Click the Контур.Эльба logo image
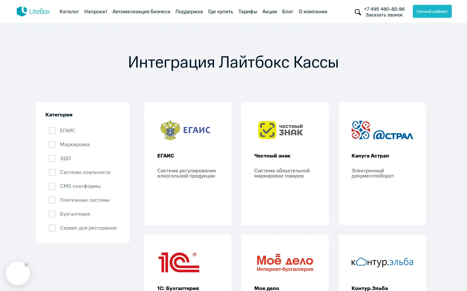The width and height of the screenshot is (467, 291). click(x=382, y=262)
